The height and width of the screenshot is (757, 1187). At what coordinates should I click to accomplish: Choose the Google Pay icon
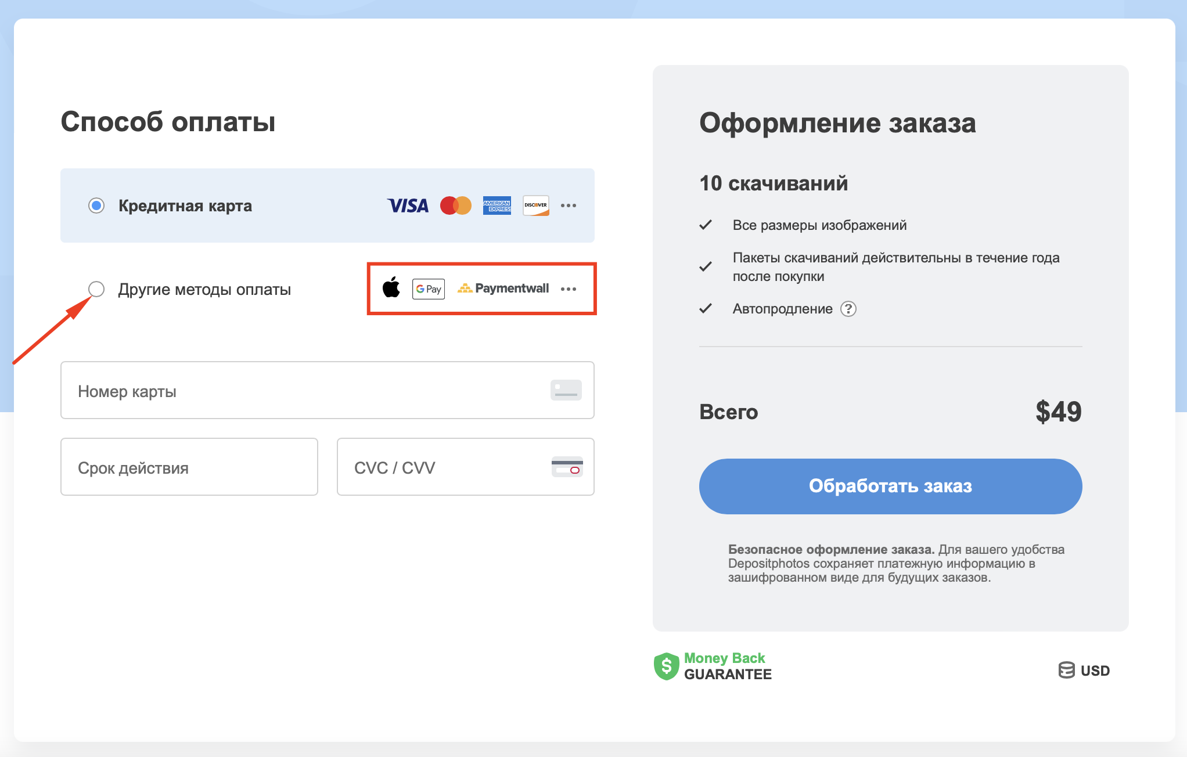tap(428, 289)
